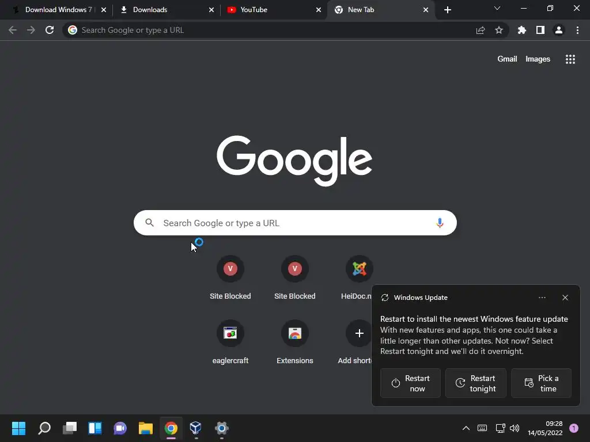Open File Explorer from the taskbar
Image resolution: width=590 pixels, height=442 pixels.
(x=146, y=428)
